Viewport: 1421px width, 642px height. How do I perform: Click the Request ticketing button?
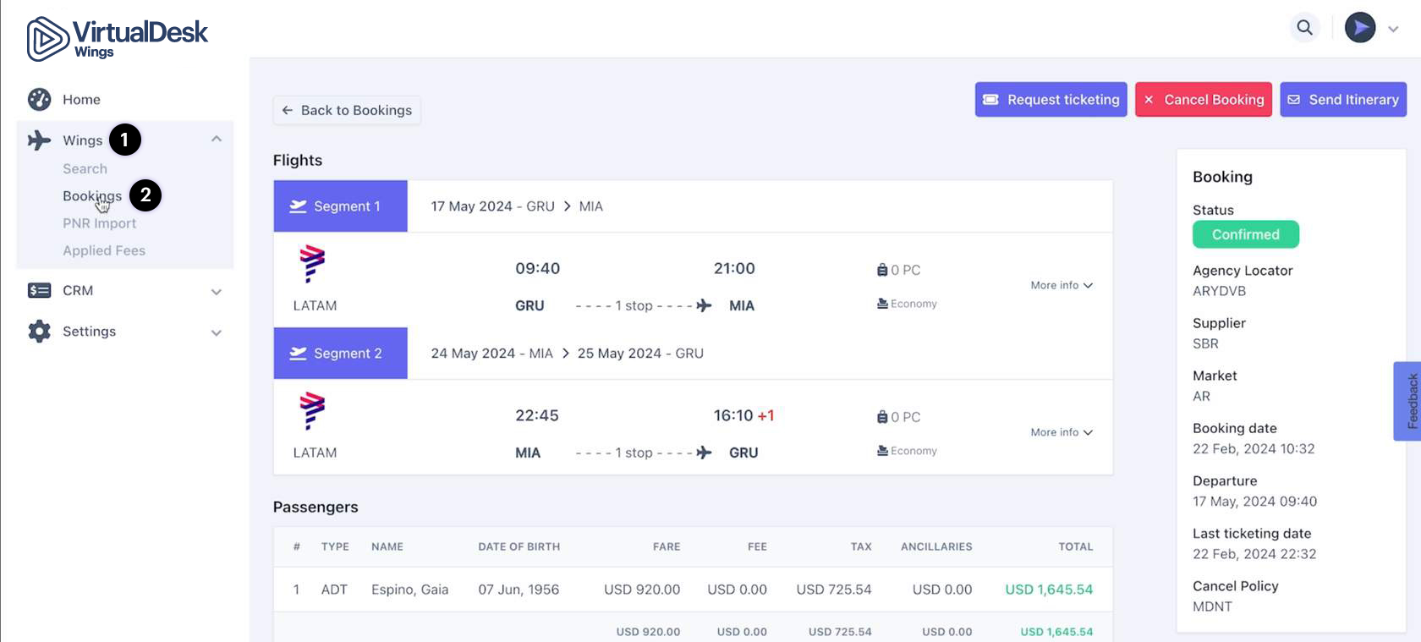pos(1051,100)
